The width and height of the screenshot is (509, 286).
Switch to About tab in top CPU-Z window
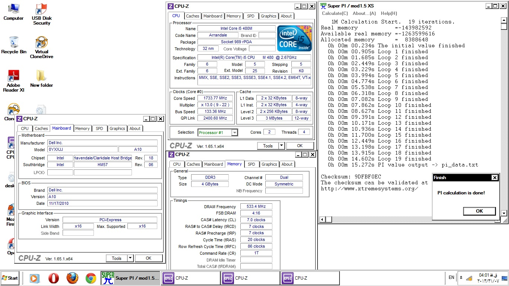[286, 16]
